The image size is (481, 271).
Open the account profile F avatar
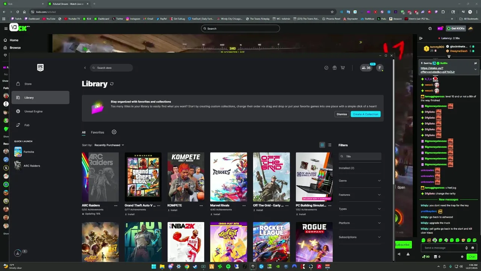point(380,68)
